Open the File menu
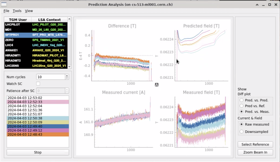This screenshot has width=280, height=162. (x=6, y=11)
